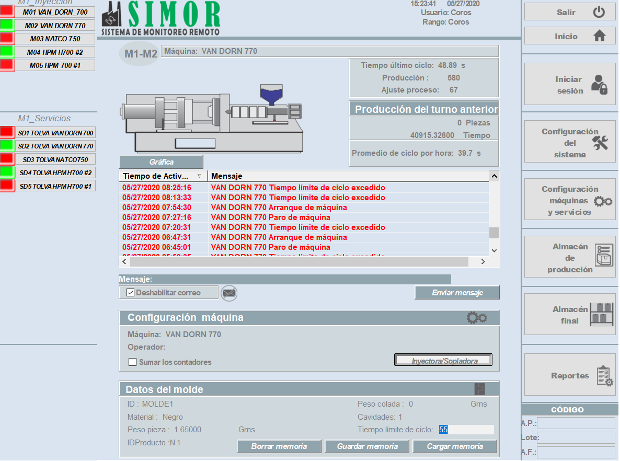Click the alarm list vertical scrollbar thumb
620x461 pixels.
coord(493,233)
